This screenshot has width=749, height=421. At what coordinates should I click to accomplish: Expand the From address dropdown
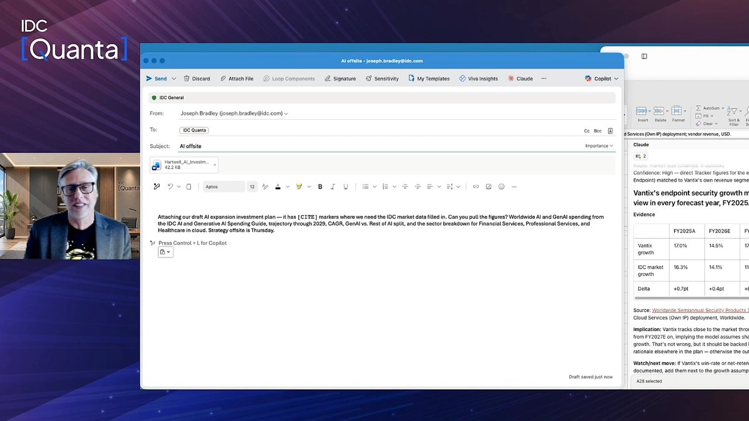point(286,114)
